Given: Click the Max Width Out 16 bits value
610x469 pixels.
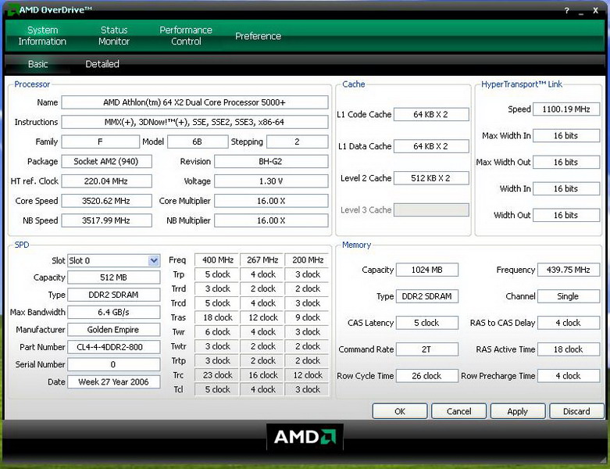Looking at the screenshot, I should pyautogui.click(x=566, y=163).
